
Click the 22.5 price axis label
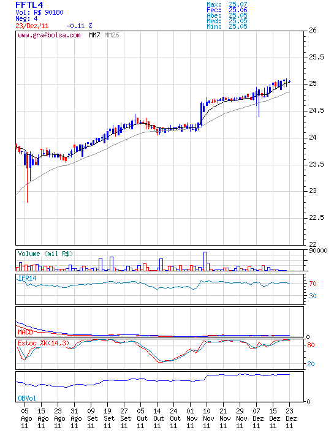(316, 217)
